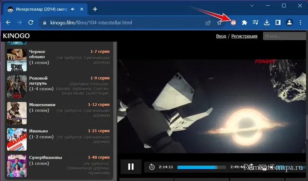Open the browser downloads icon

(266, 23)
